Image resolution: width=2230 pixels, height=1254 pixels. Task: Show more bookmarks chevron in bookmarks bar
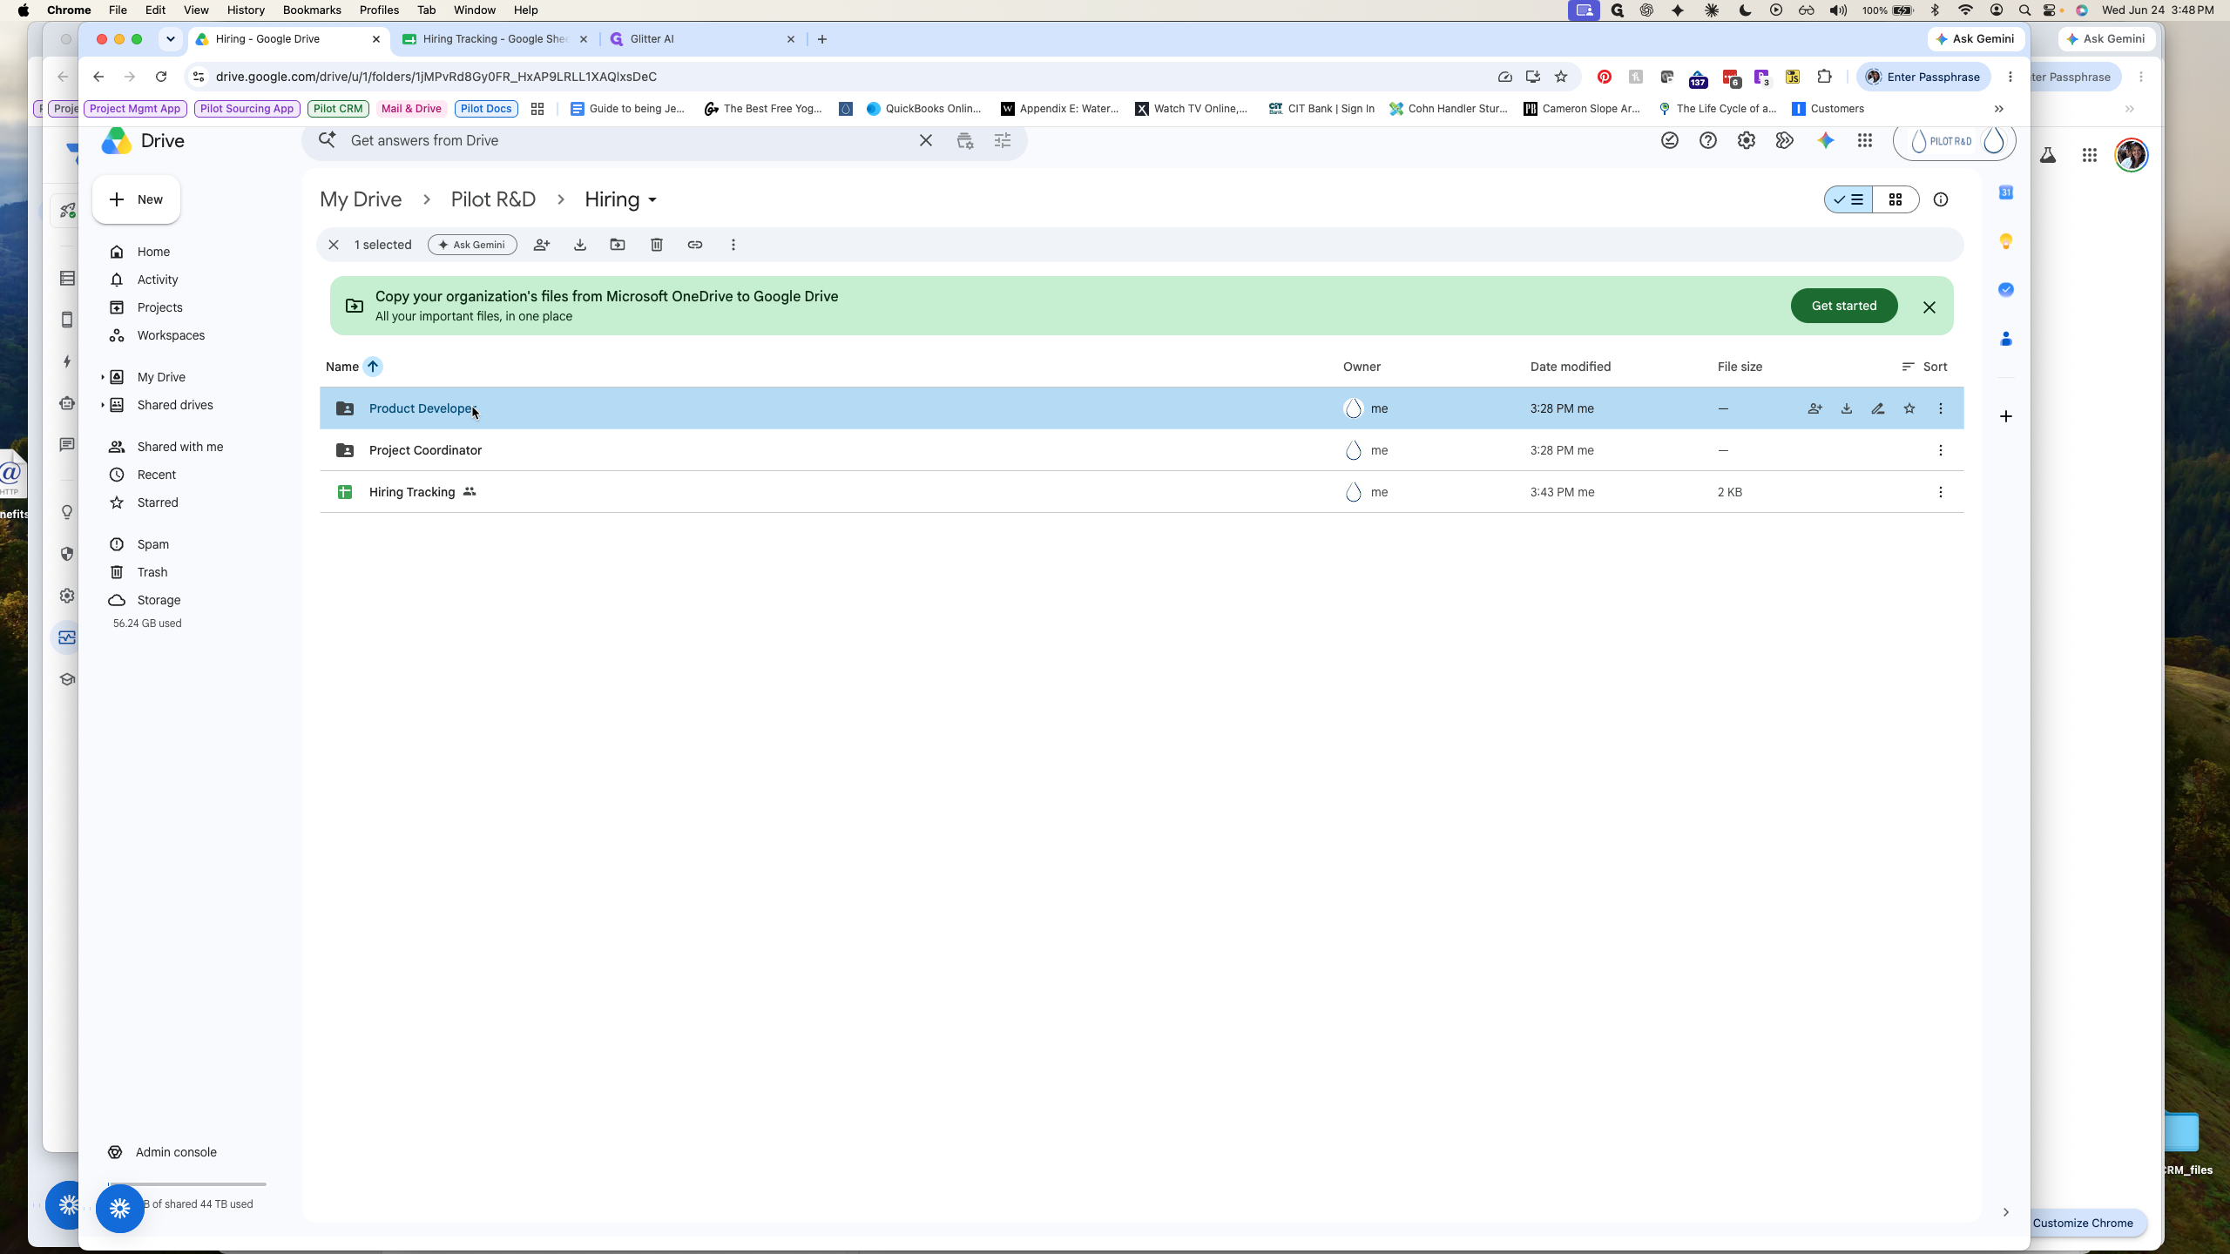point(1999,109)
